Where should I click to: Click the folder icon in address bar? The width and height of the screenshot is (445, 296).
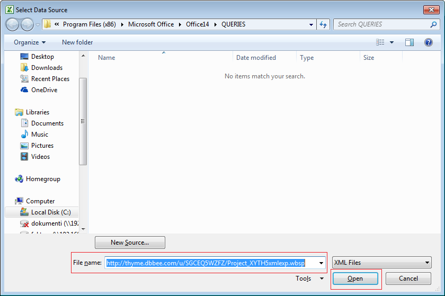click(47, 24)
